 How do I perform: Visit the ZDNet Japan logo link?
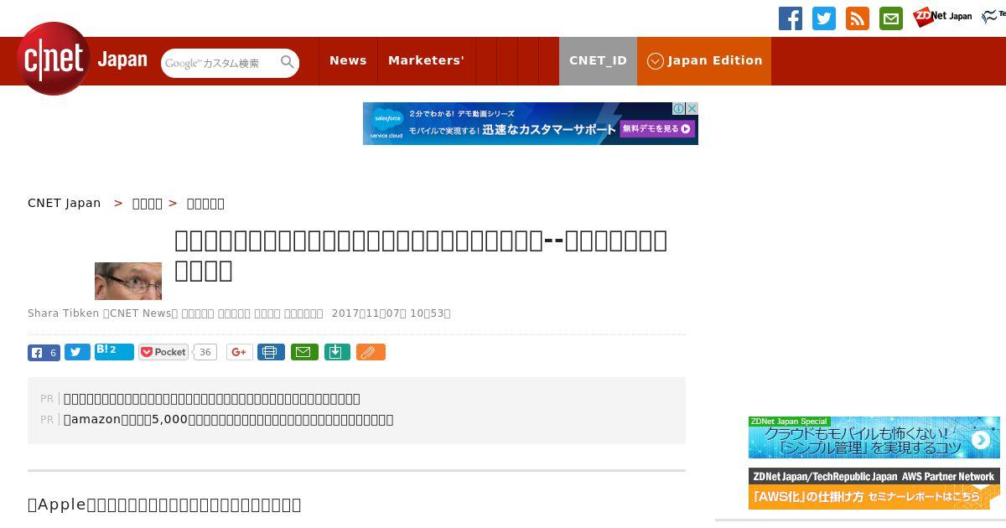942,17
